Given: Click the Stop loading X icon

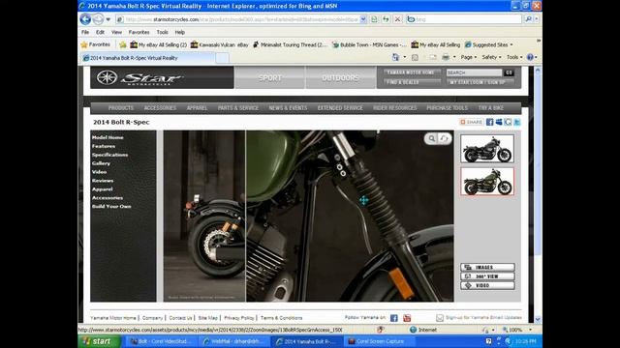Looking at the screenshot, I should [x=398, y=19].
